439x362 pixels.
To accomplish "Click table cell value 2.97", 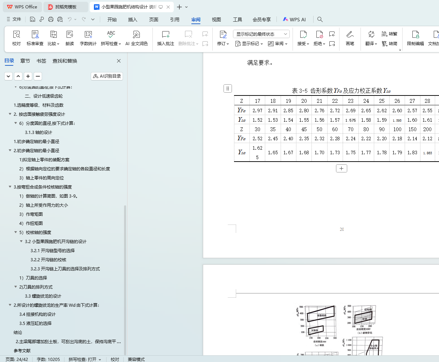I will [258, 111].
